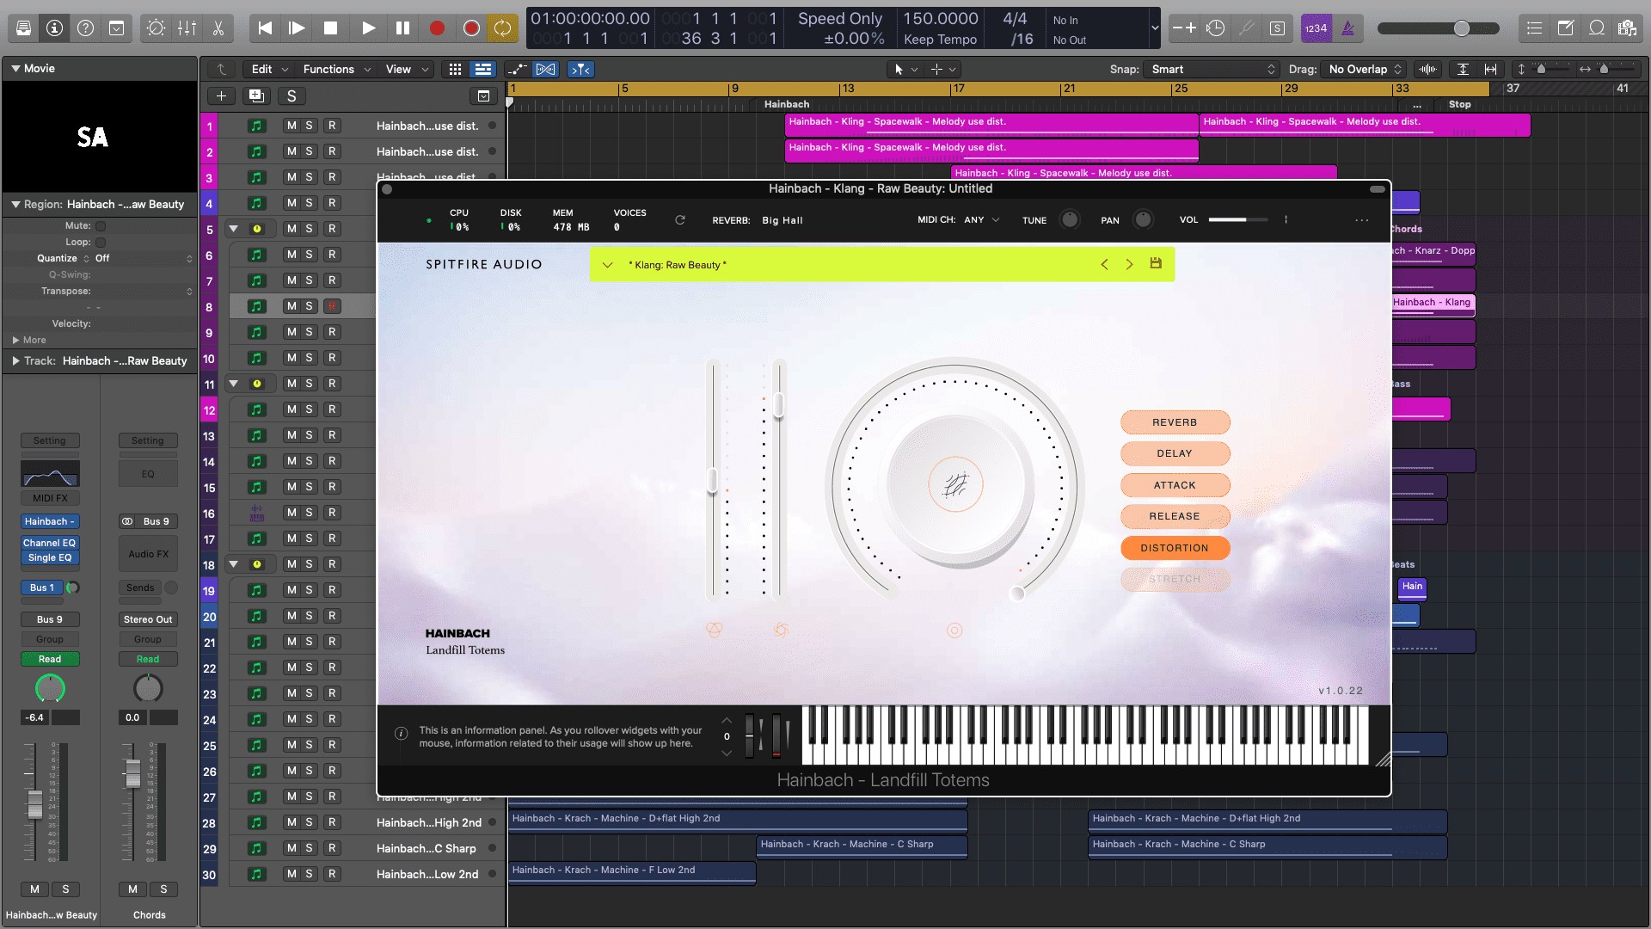Solo track 2 with S button
This screenshot has width=1651, height=929.
(310, 151)
